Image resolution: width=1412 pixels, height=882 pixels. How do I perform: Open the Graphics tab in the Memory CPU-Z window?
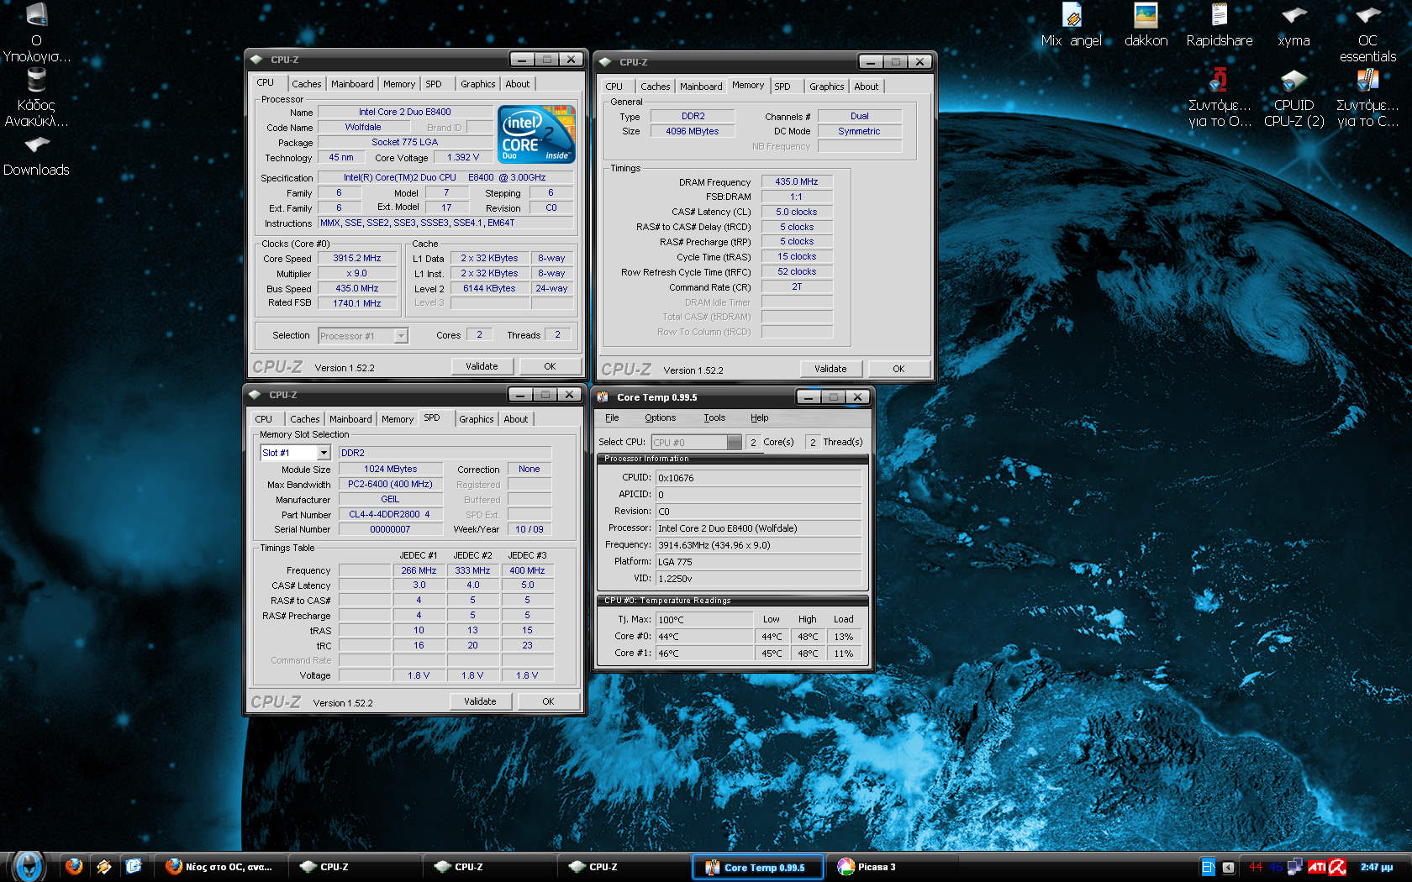(827, 87)
